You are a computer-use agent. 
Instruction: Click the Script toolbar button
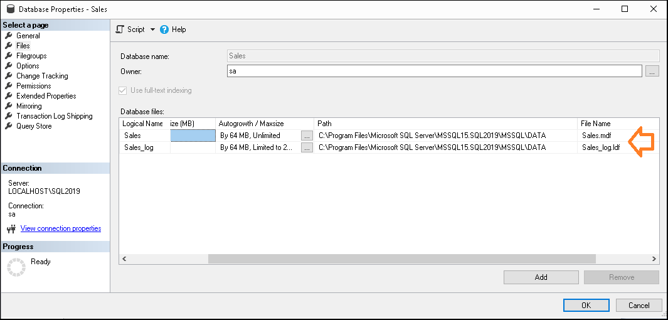tap(131, 29)
